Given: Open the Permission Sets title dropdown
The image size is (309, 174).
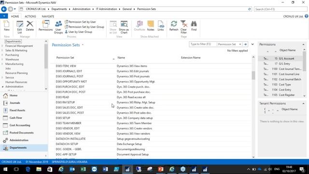Looking at the screenshot, I should [x=83, y=45].
